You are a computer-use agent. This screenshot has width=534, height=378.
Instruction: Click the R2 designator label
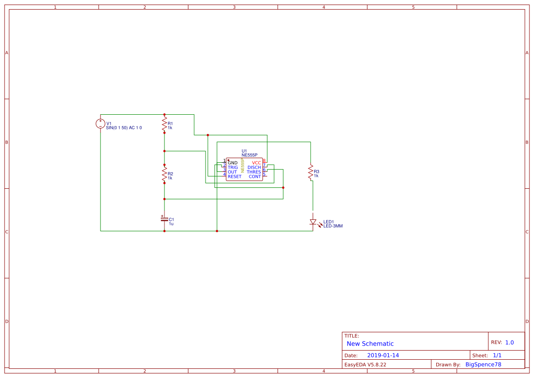point(170,174)
